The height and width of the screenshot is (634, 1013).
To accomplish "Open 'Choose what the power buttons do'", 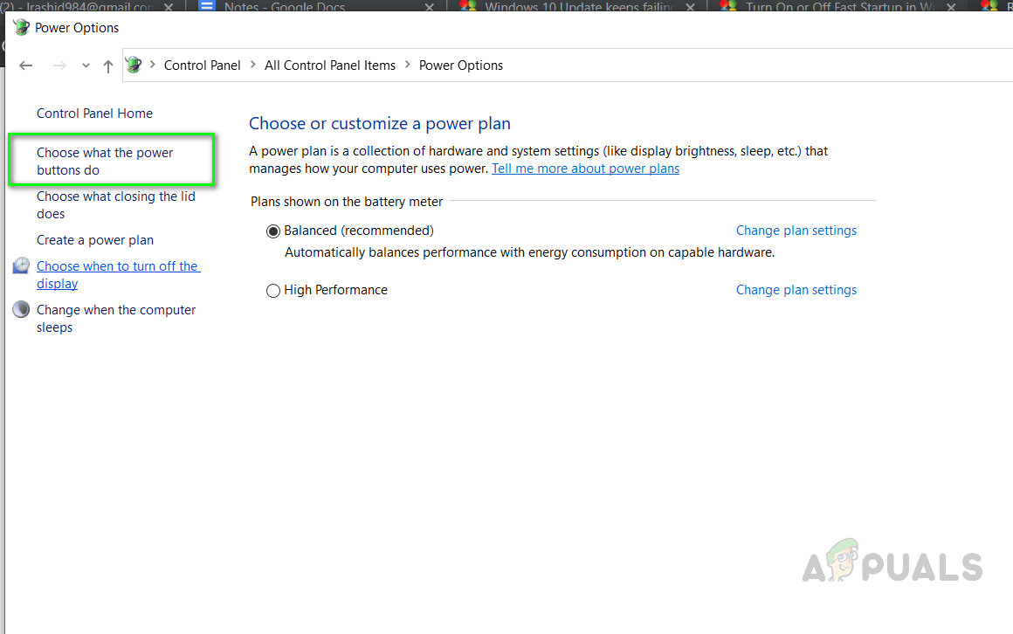I will coord(105,162).
